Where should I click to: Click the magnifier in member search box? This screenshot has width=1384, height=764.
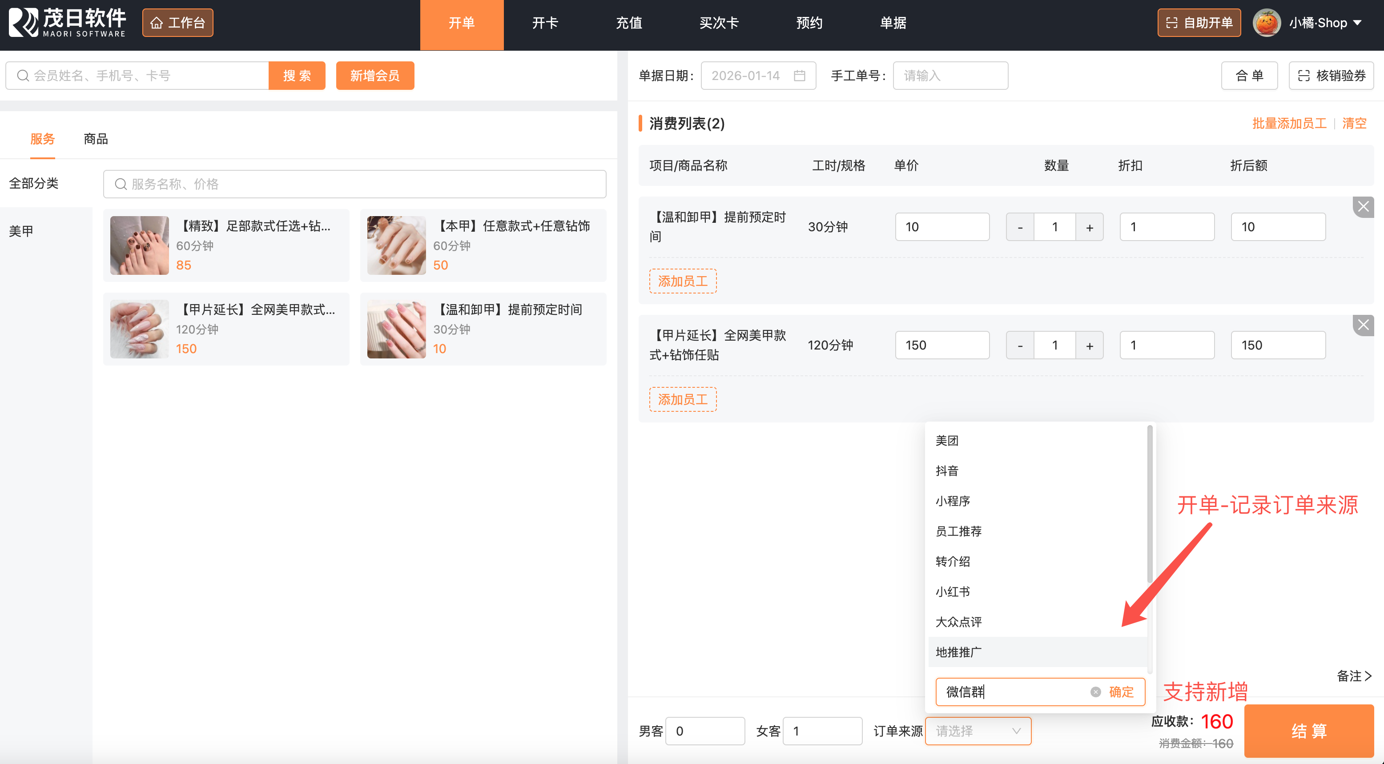tap(23, 76)
